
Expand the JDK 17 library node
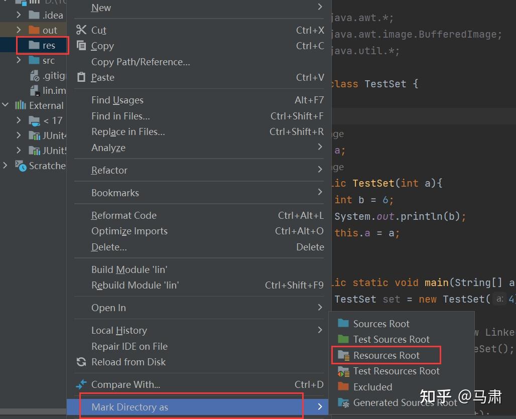(x=19, y=120)
